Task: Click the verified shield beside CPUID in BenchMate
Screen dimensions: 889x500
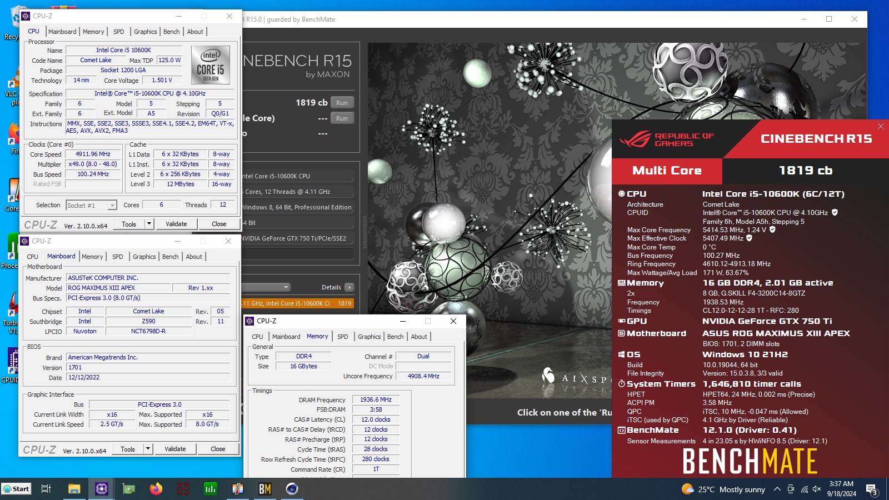Action: [x=835, y=212]
